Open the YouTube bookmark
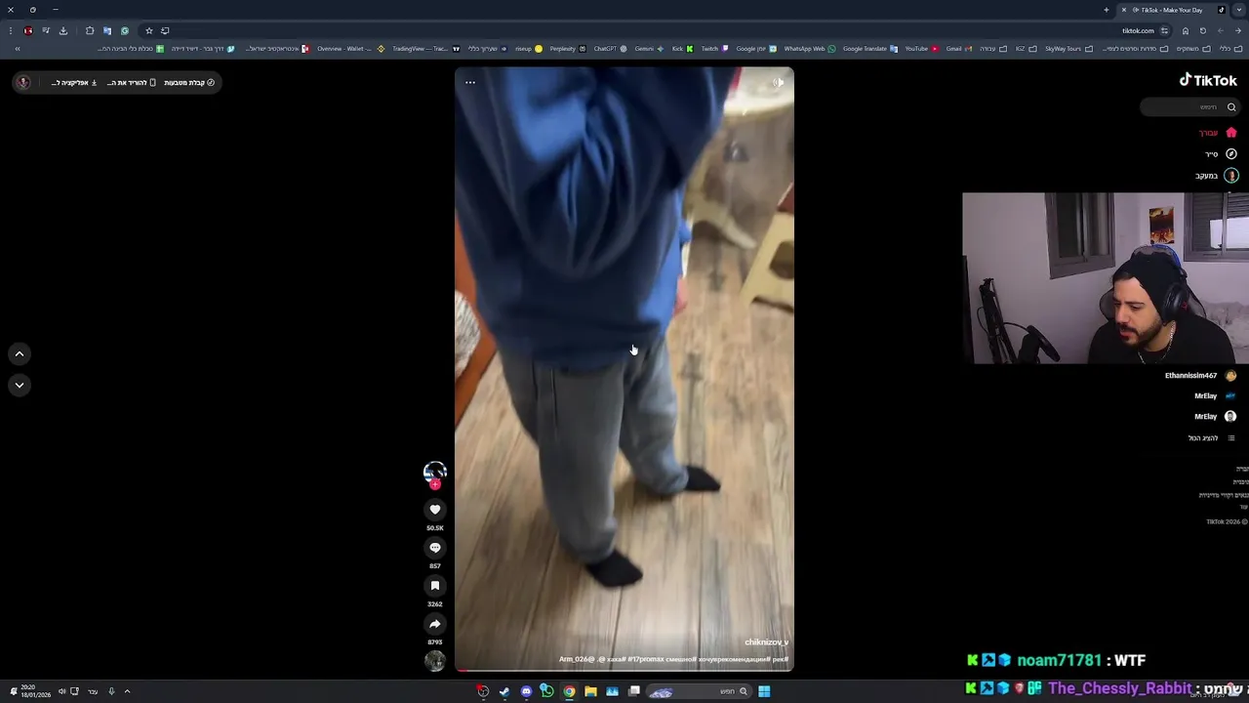 click(x=921, y=49)
